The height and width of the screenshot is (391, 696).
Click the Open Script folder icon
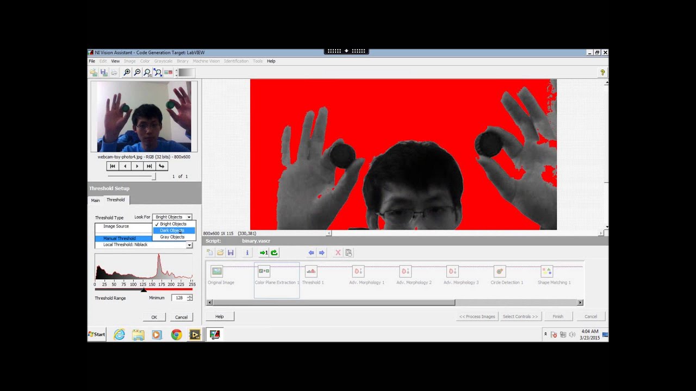[x=220, y=253]
